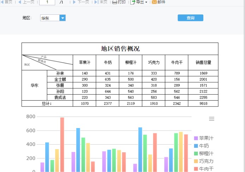Expand the 地区 region dropdown arrow
245x172 pixels.
[x=62, y=18]
